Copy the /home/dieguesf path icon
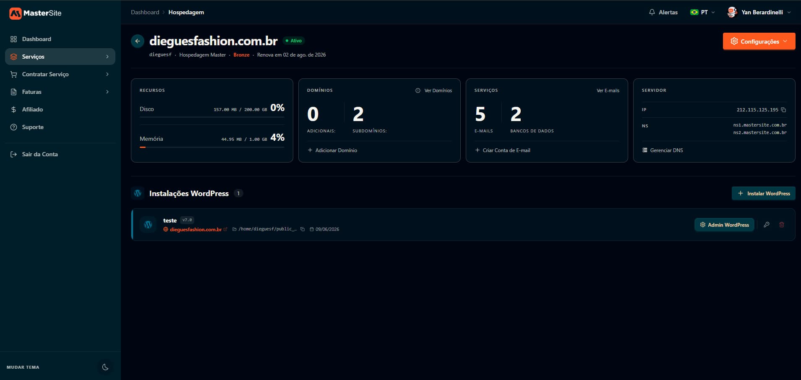 click(303, 229)
